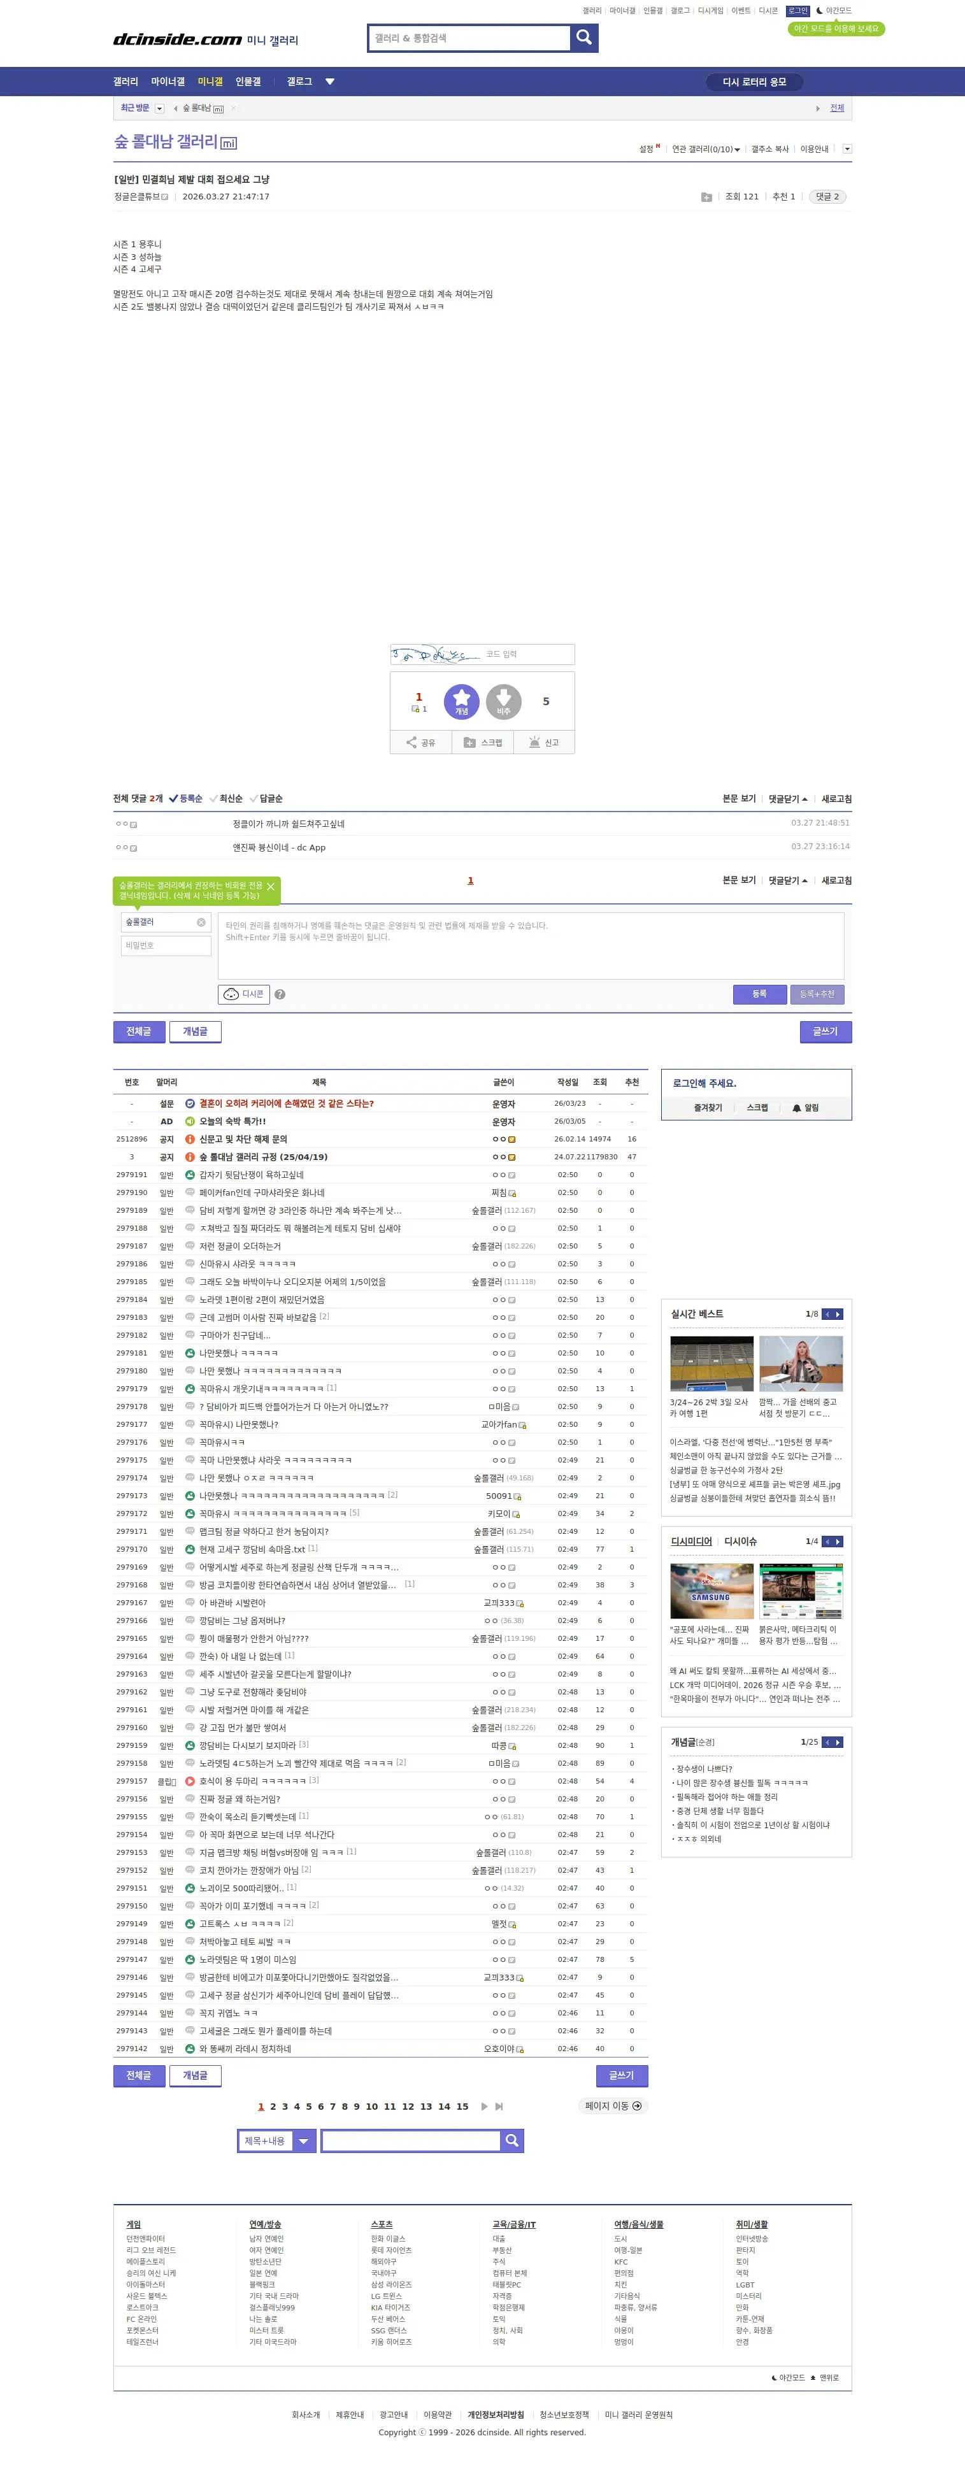Open the 미니갤 nav menu item
Viewport: 965px width, 2469px height.
pos(210,82)
